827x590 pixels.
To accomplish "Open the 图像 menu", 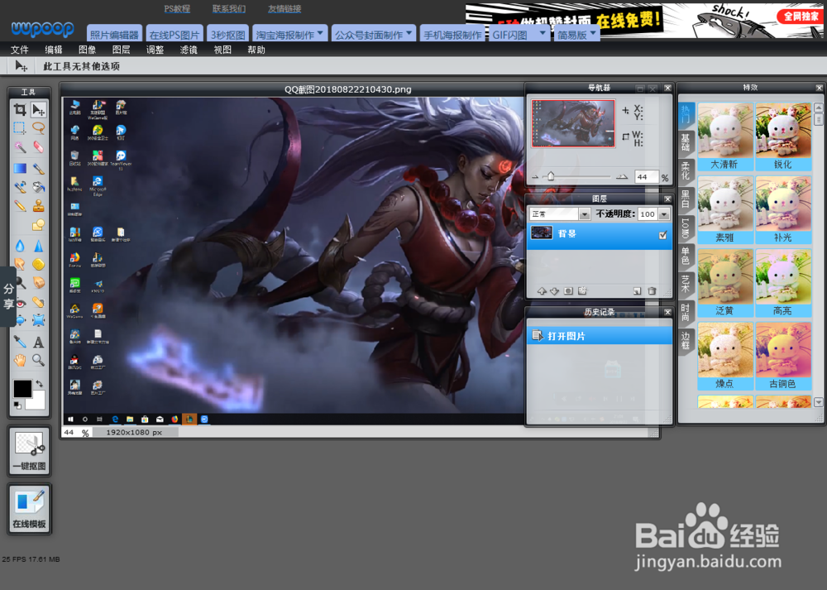I will (87, 50).
